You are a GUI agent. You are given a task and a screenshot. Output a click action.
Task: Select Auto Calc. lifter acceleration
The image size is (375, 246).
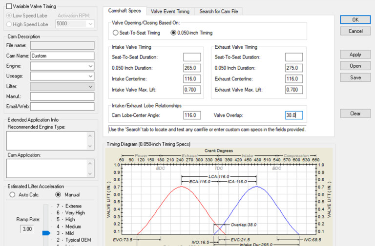click(12, 195)
